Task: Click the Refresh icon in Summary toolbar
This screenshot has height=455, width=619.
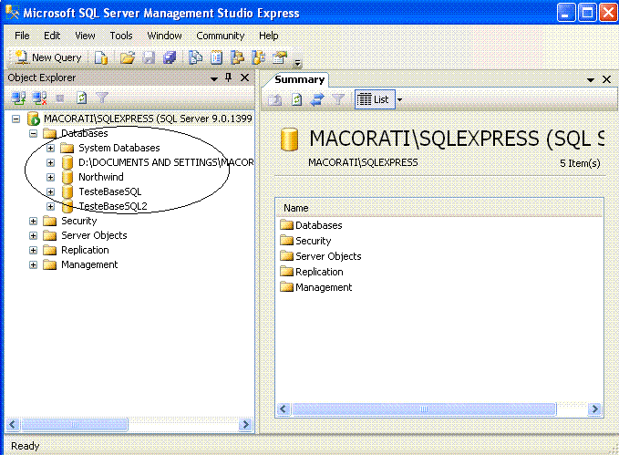Action: click(296, 99)
